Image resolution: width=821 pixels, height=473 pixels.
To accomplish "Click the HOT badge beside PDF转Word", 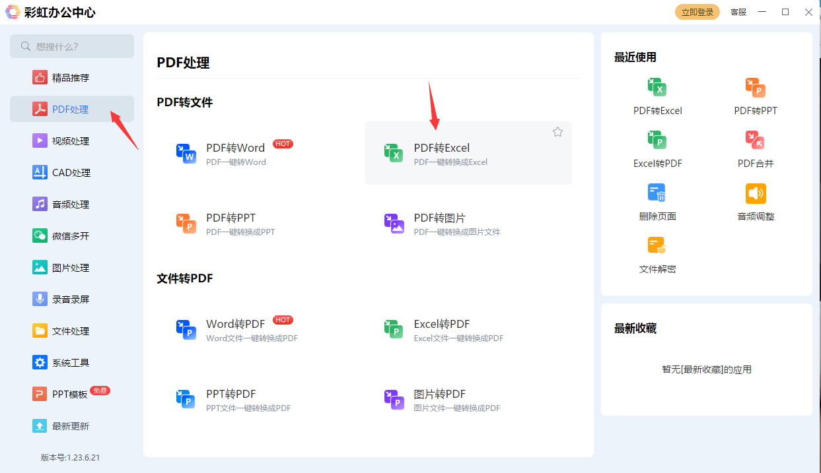I will 283,144.
